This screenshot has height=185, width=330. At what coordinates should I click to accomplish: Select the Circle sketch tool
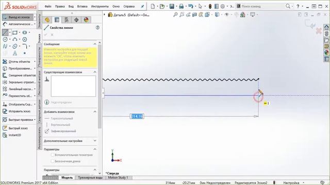click(x=5, y=39)
